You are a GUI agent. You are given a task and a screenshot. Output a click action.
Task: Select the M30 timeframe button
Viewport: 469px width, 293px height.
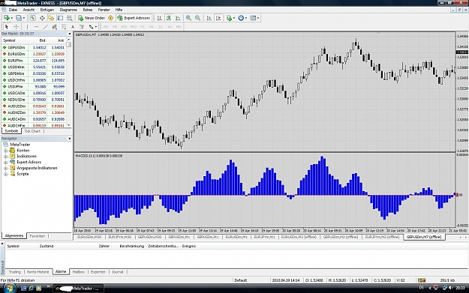click(x=134, y=27)
